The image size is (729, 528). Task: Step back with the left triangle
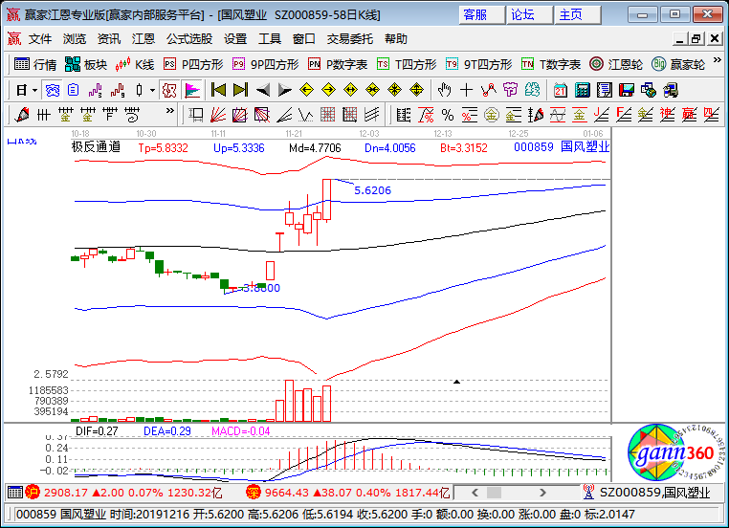(263, 90)
